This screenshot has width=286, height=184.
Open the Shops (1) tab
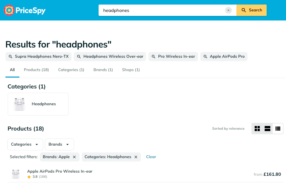(131, 70)
